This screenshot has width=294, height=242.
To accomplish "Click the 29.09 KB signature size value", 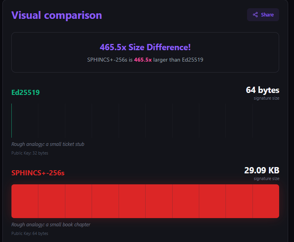I will (x=262, y=170).
